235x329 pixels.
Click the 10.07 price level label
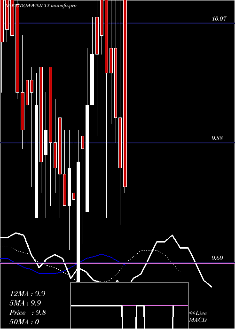219,19
